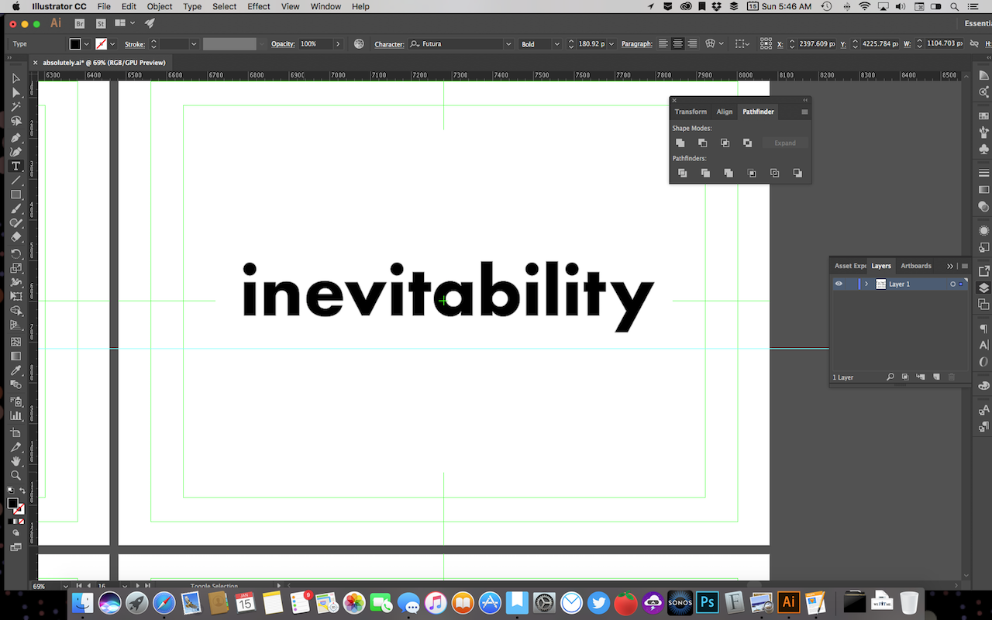Click the Fill swatch in the toolbox
Image resolution: width=992 pixels, height=620 pixels.
click(x=12, y=504)
